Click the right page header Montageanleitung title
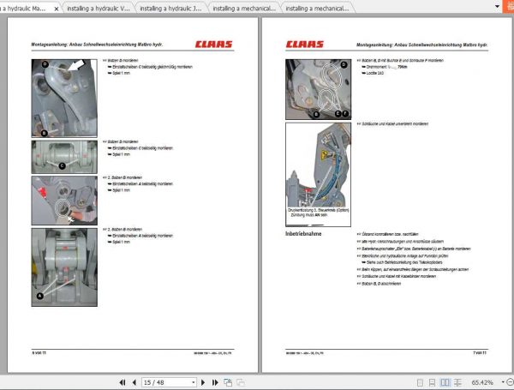Image resolution: width=514 pixels, height=390 pixels. coord(421,45)
